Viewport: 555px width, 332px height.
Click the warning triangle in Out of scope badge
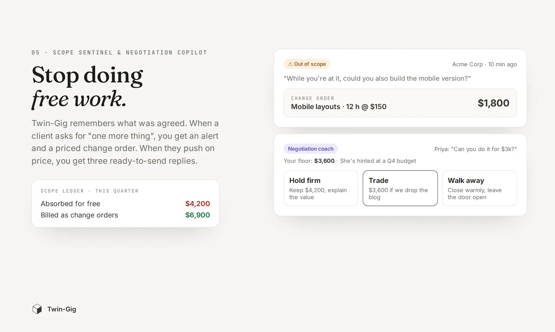[x=290, y=64]
